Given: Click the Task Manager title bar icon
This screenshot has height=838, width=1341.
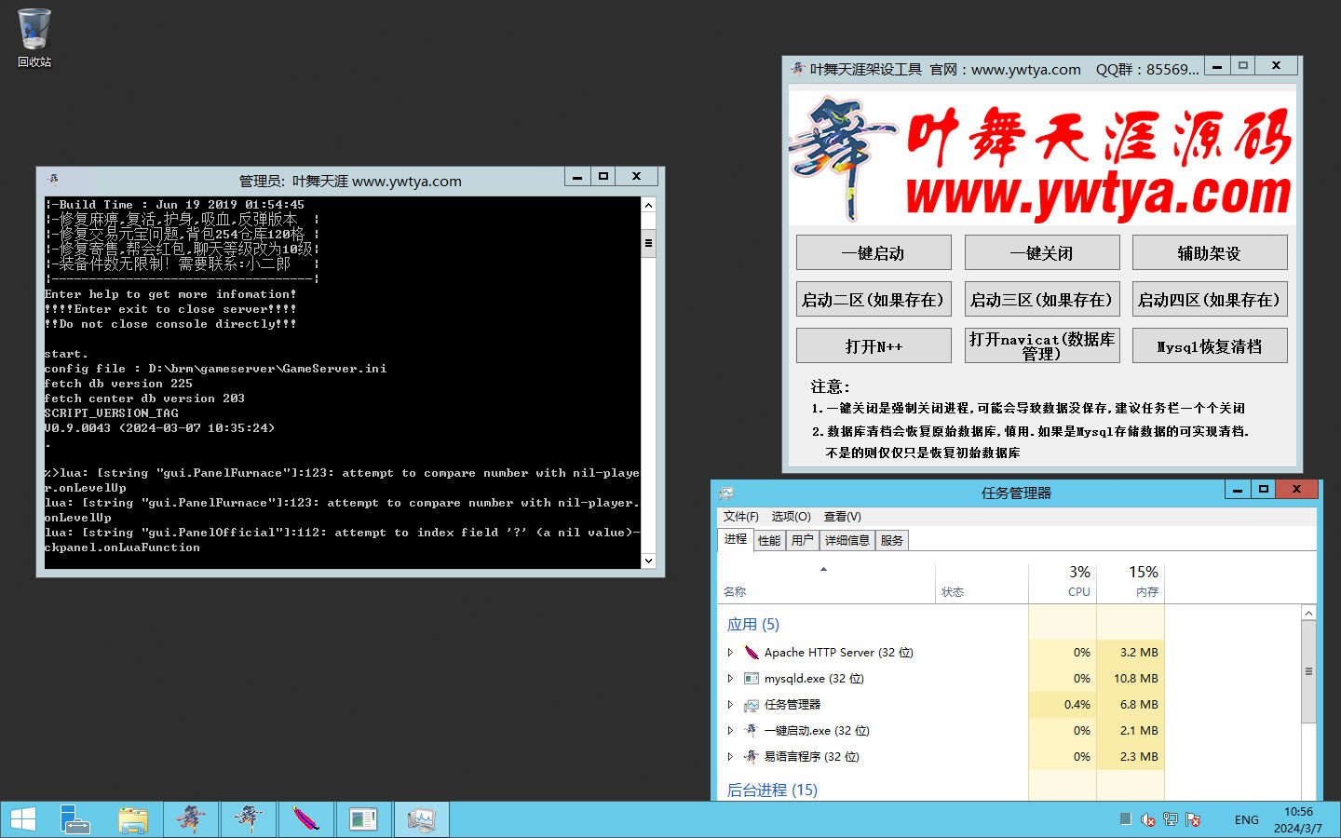Looking at the screenshot, I should click(x=726, y=493).
